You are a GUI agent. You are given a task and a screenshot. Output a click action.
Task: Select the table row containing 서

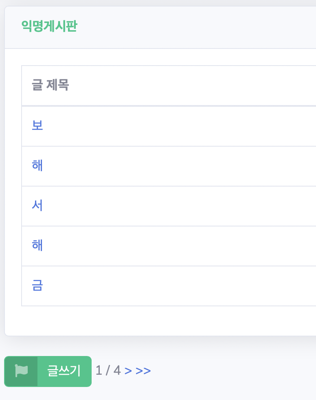pyautogui.click(x=169, y=206)
